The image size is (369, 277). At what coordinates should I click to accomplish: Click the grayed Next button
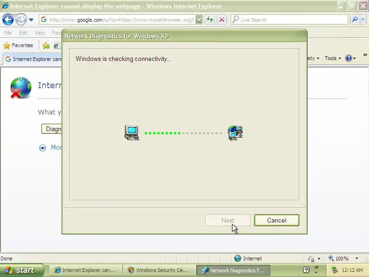[x=227, y=220]
